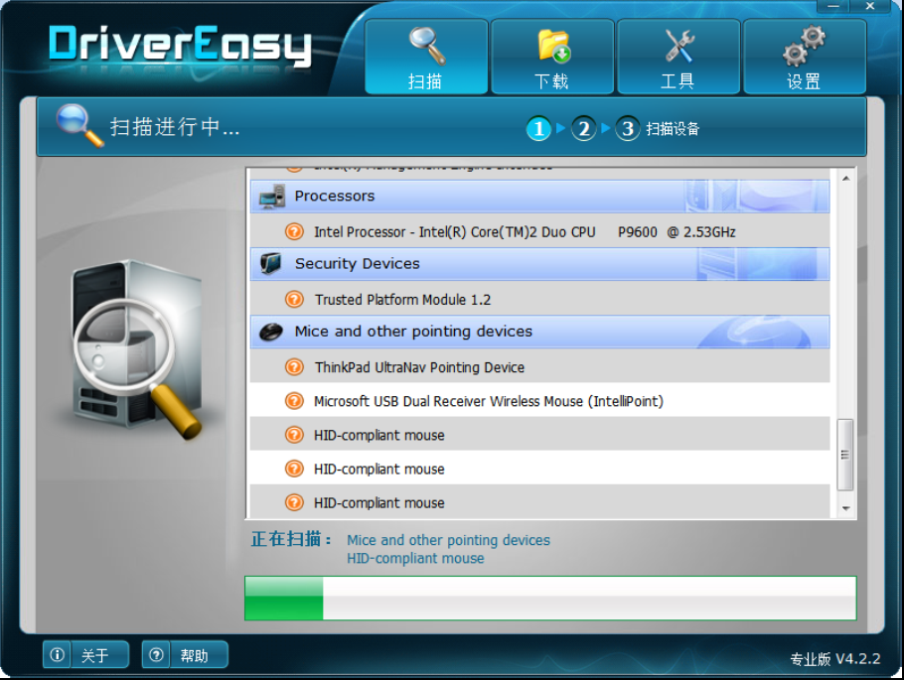Click the status icon for Intel Processor
904x680 pixels.
click(x=294, y=231)
